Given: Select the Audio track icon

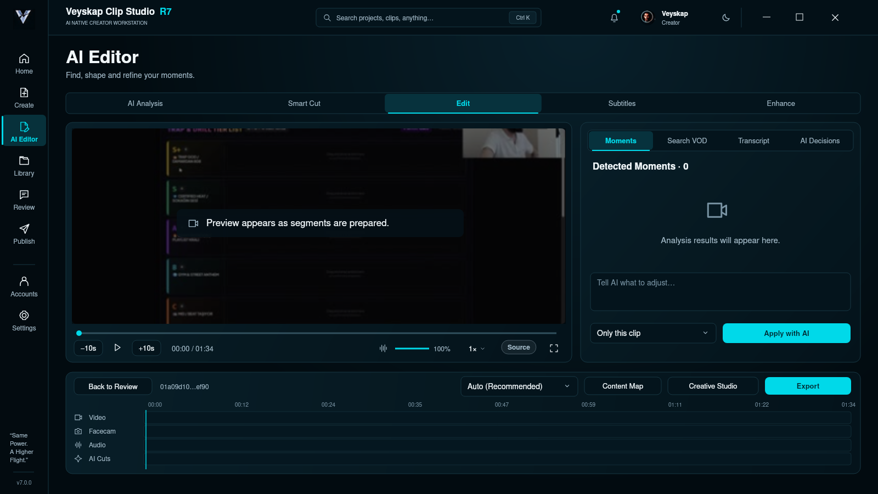Looking at the screenshot, I should pos(78,445).
